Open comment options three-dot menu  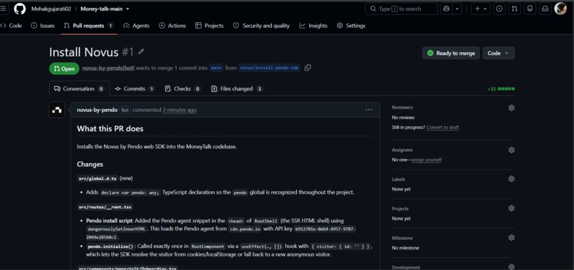369,110
